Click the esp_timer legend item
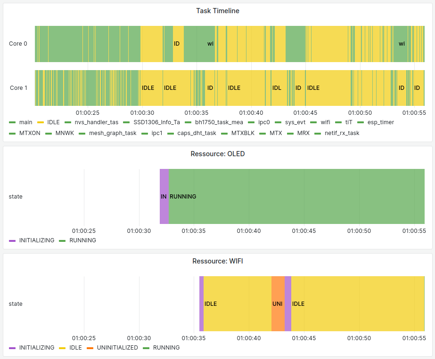This screenshot has width=435, height=359. pyautogui.click(x=380, y=122)
